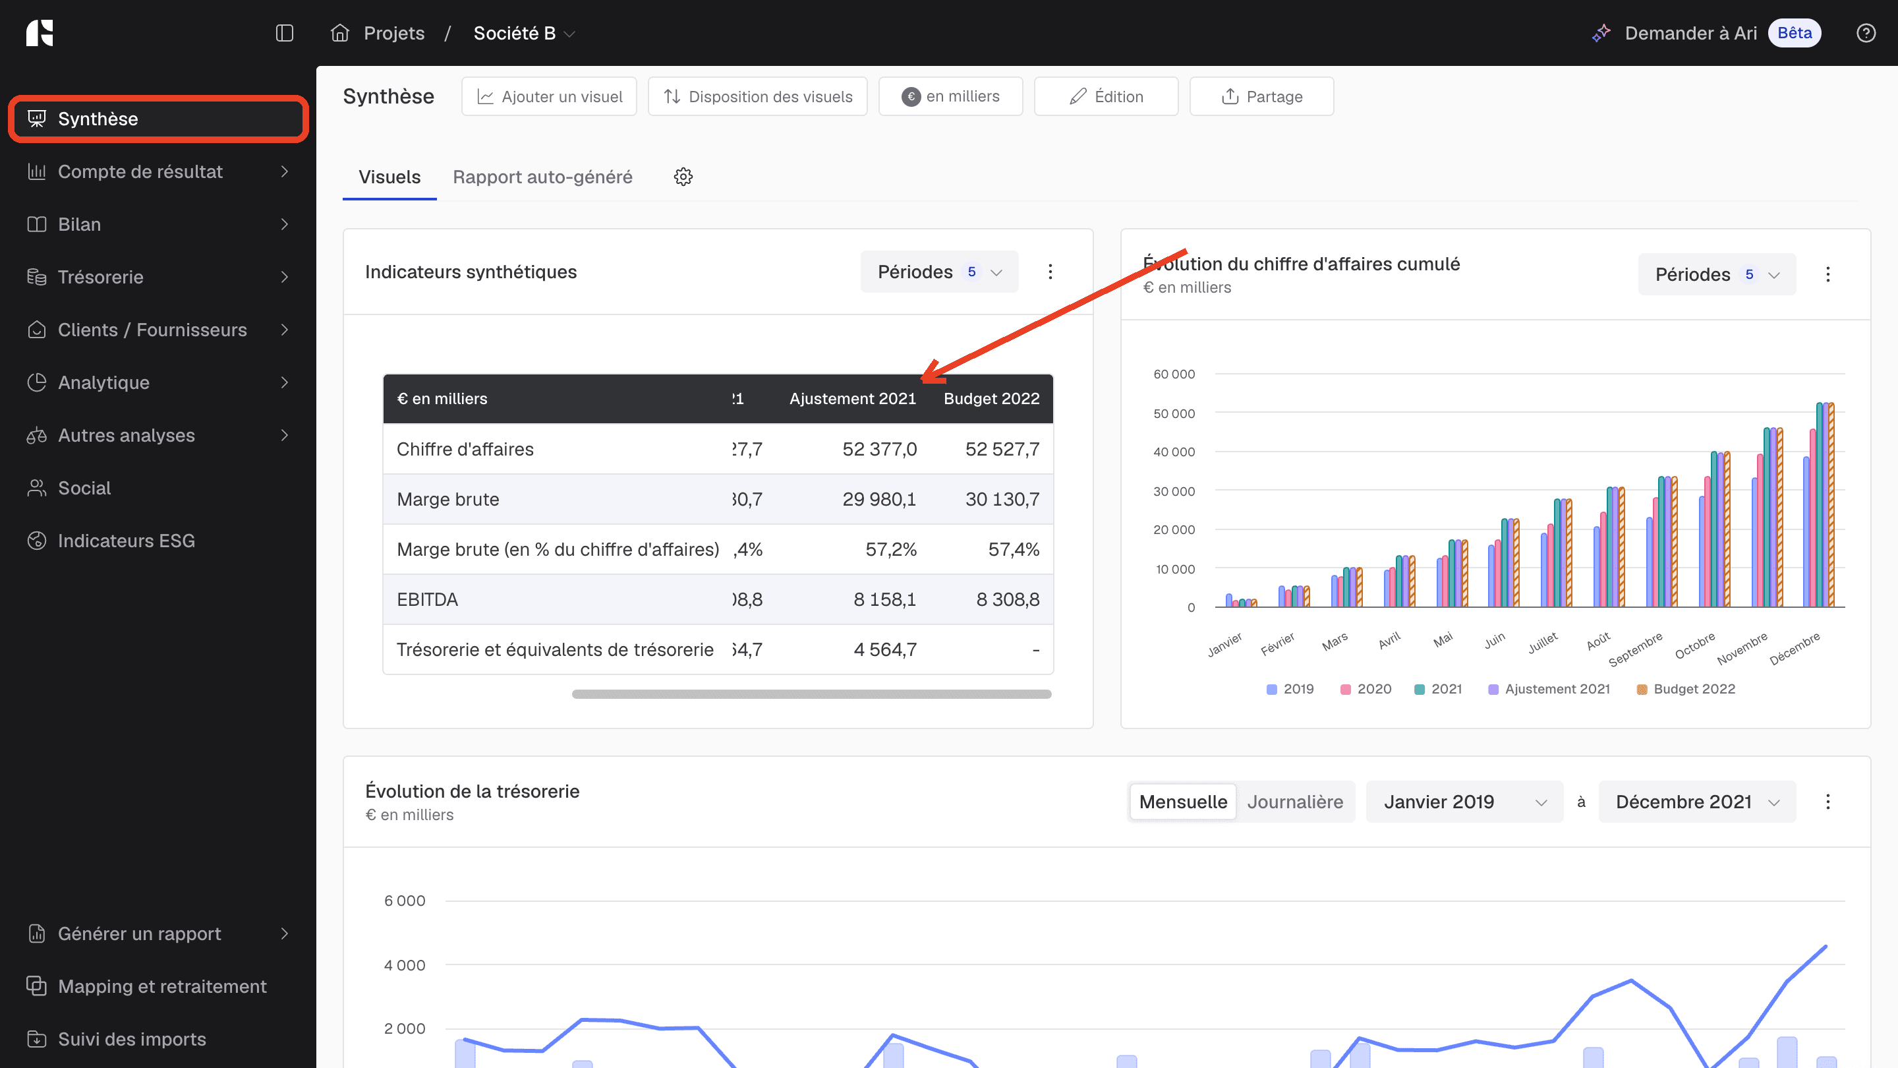The width and height of the screenshot is (1898, 1068).
Task: Click the Ajustement 2021 column header
Action: (x=853, y=399)
